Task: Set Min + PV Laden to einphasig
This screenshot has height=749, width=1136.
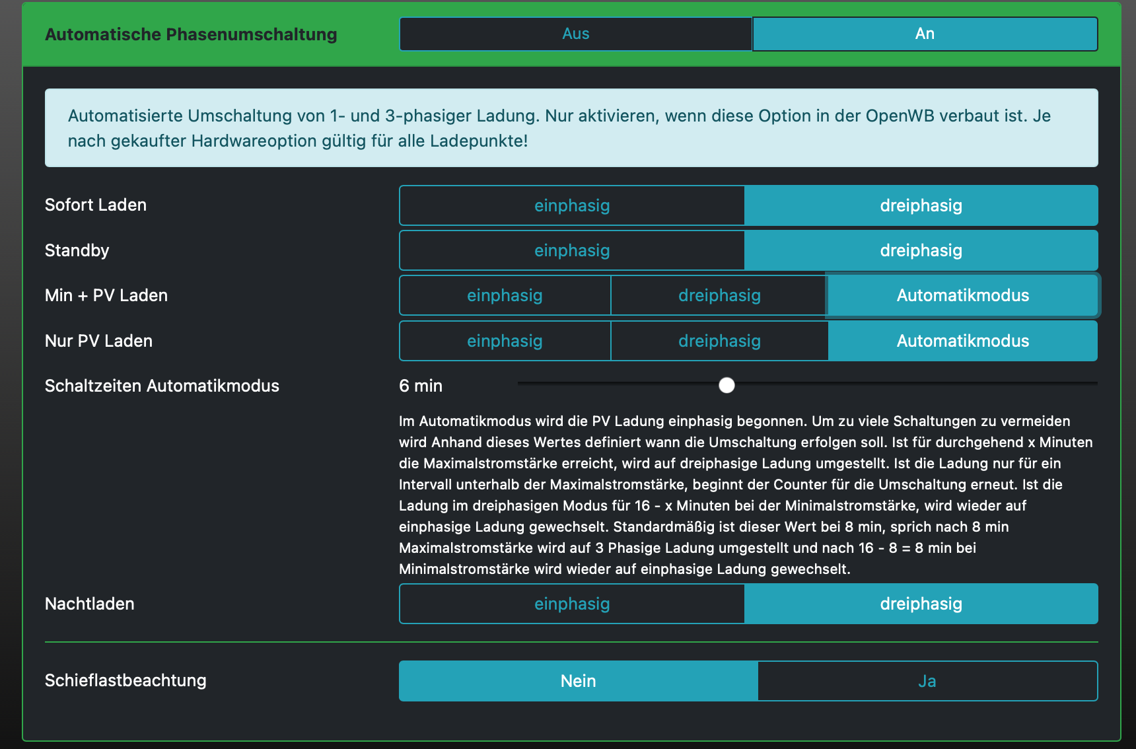Action: (x=505, y=295)
